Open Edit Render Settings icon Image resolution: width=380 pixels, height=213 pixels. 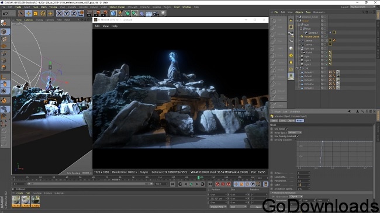pos(104,13)
